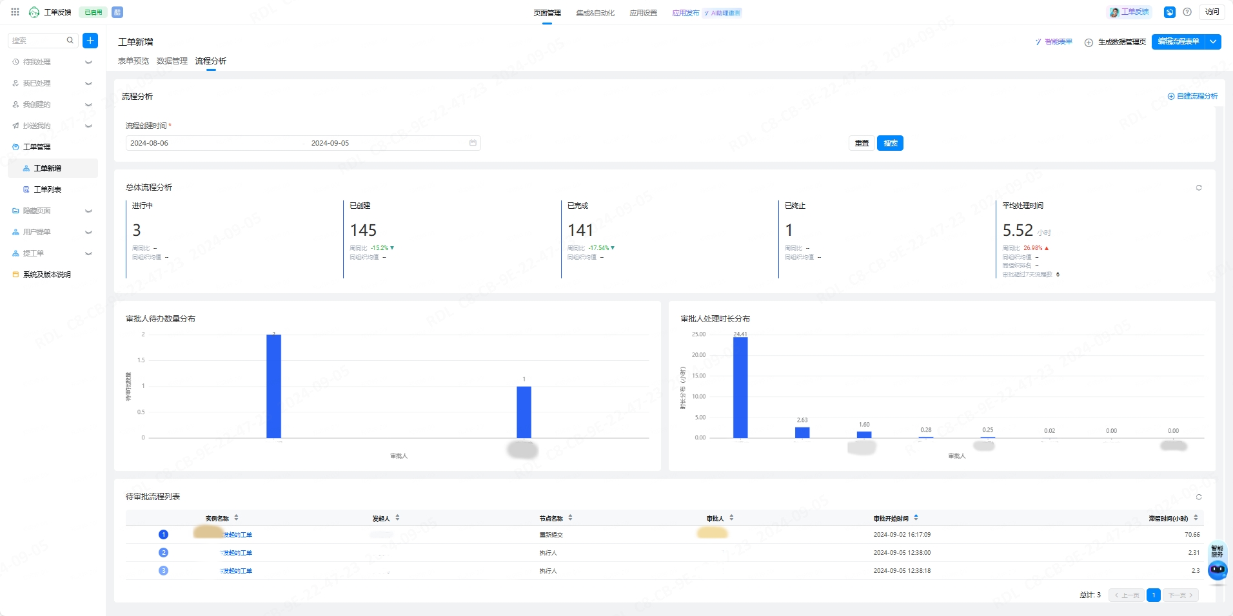
Task: Click the tallest 24.41 bar in chart
Action: [x=740, y=388]
